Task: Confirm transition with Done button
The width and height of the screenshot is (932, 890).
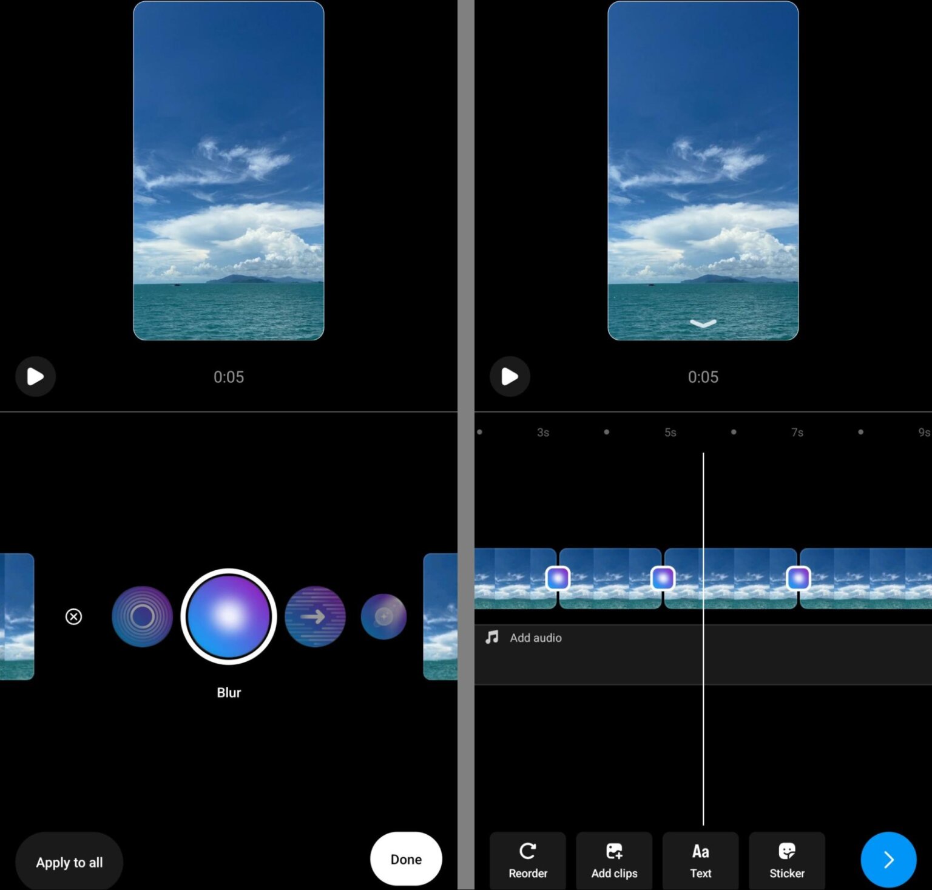Action: click(406, 859)
